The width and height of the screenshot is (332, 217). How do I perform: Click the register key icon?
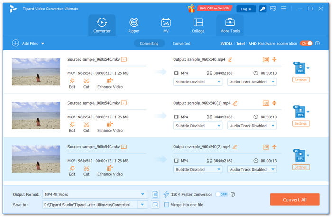pos(263,9)
